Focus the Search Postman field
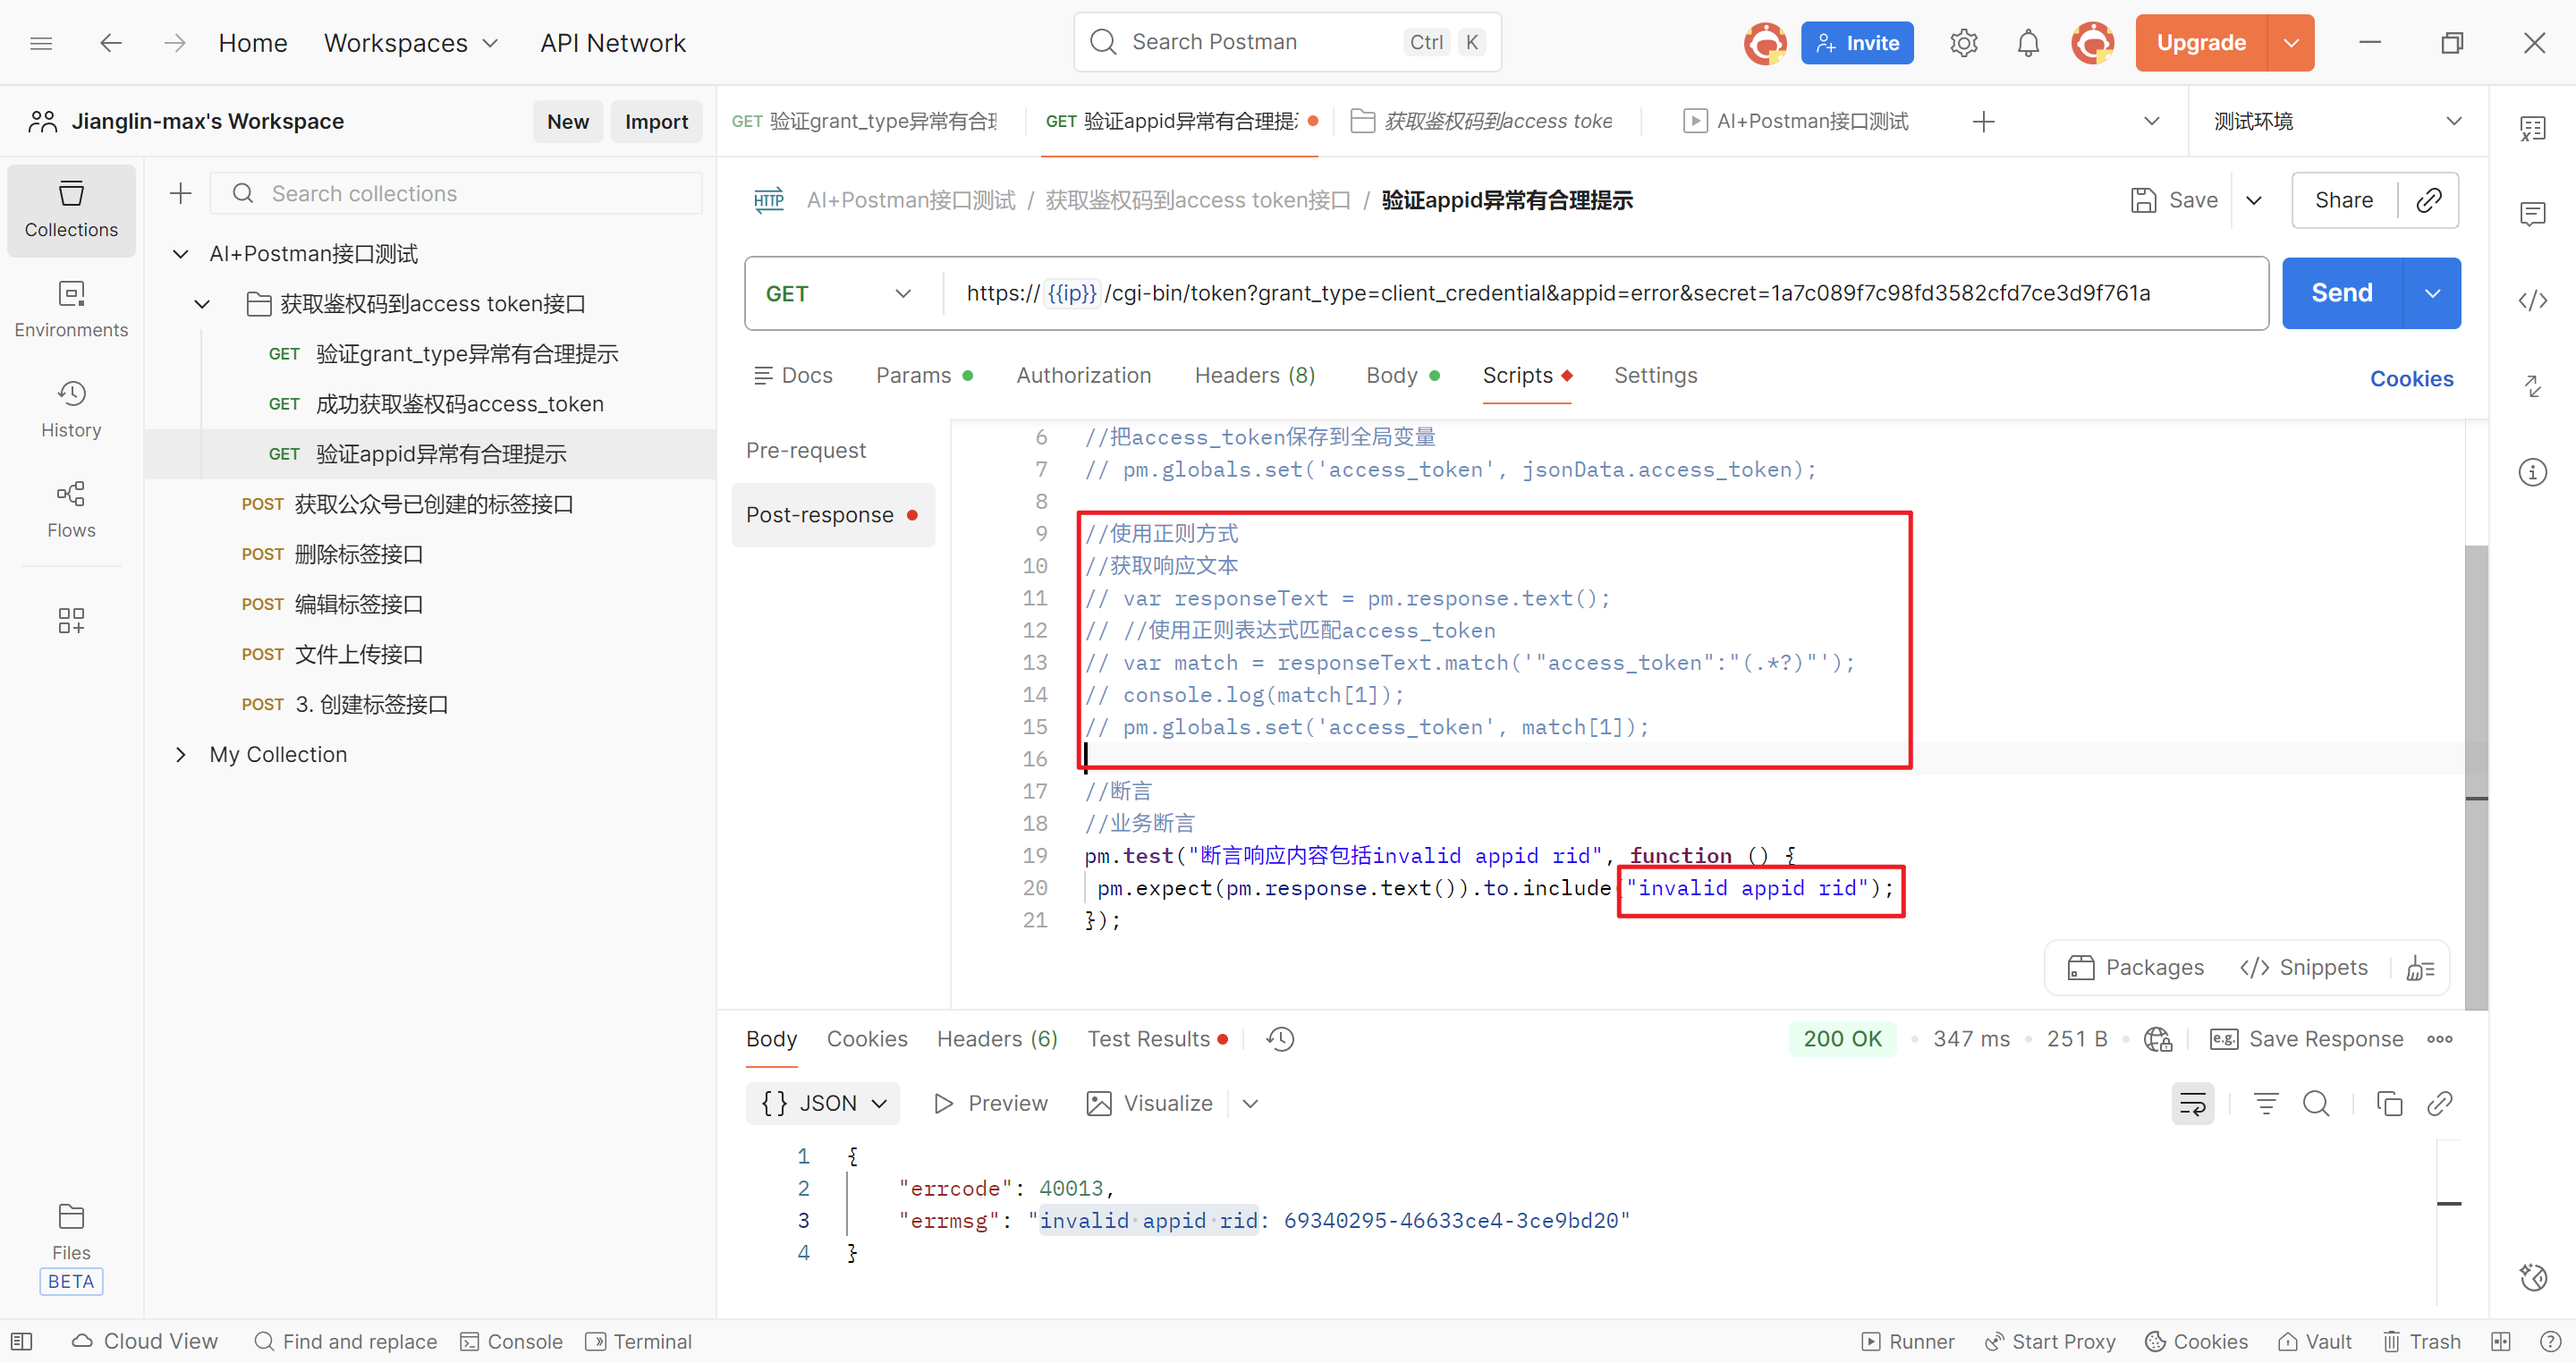Image resolution: width=2576 pixels, height=1363 pixels. [x=1287, y=41]
